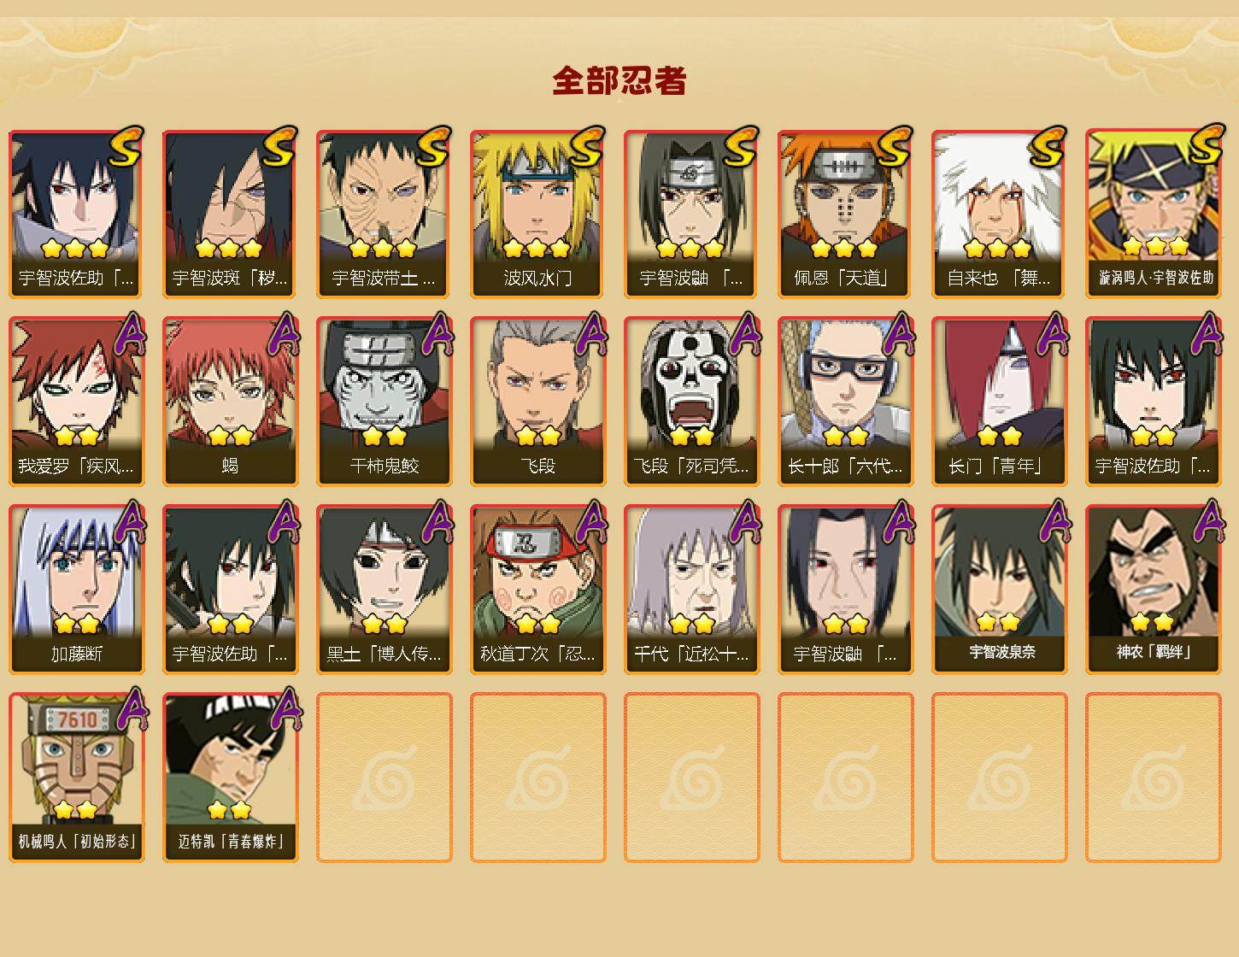Pick the 飞段 ninja card

537,402
